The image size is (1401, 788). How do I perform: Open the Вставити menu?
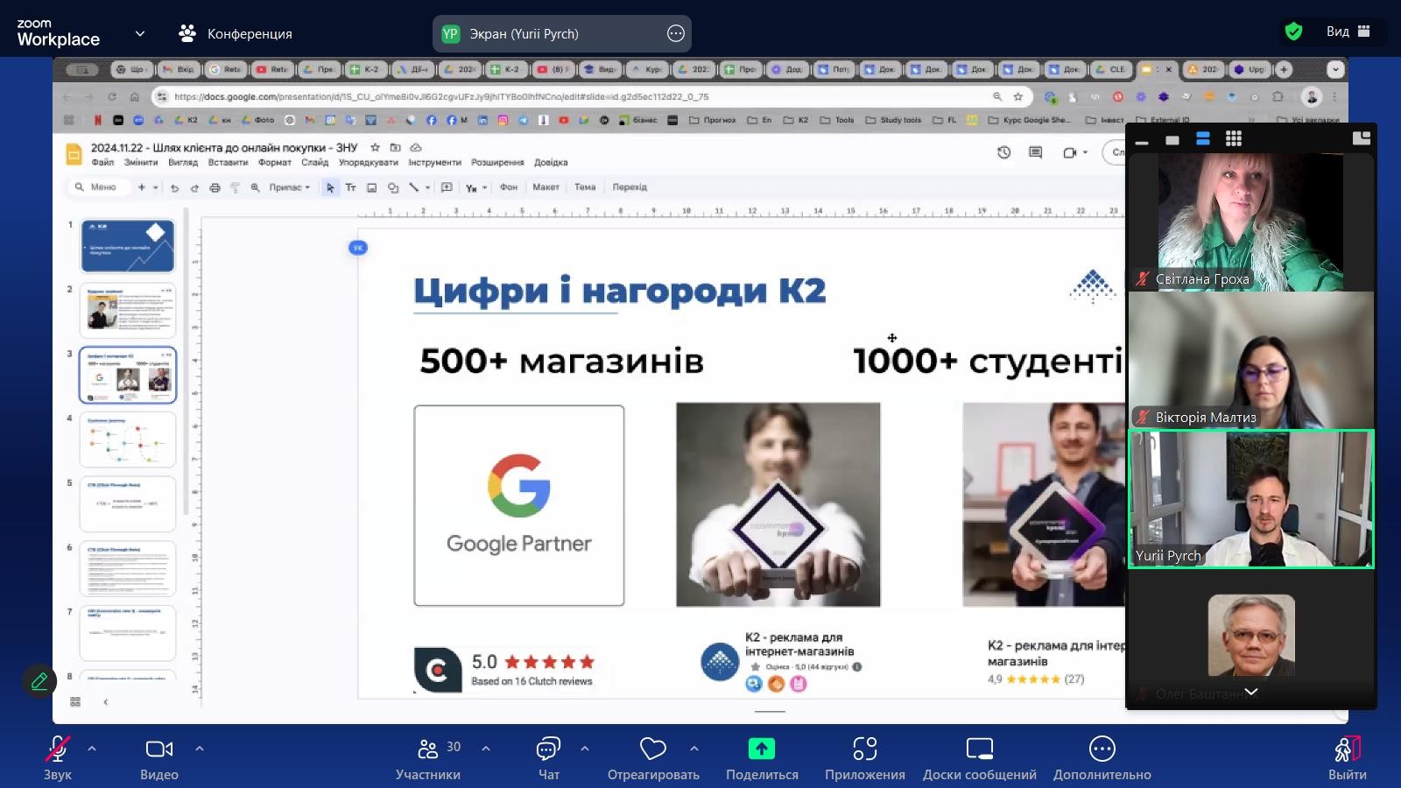[228, 162]
